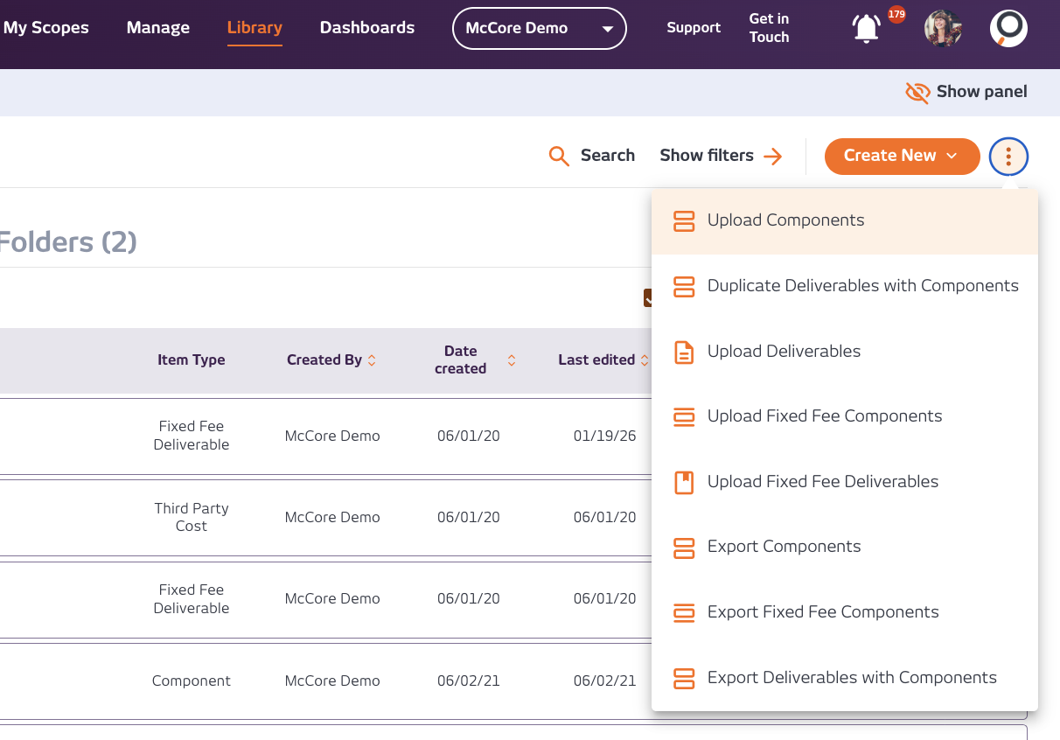Select Upload Components menu item
The image size is (1060, 740).
click(x=785, y=220)
